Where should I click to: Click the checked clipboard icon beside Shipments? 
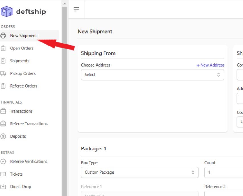[3, 61]
